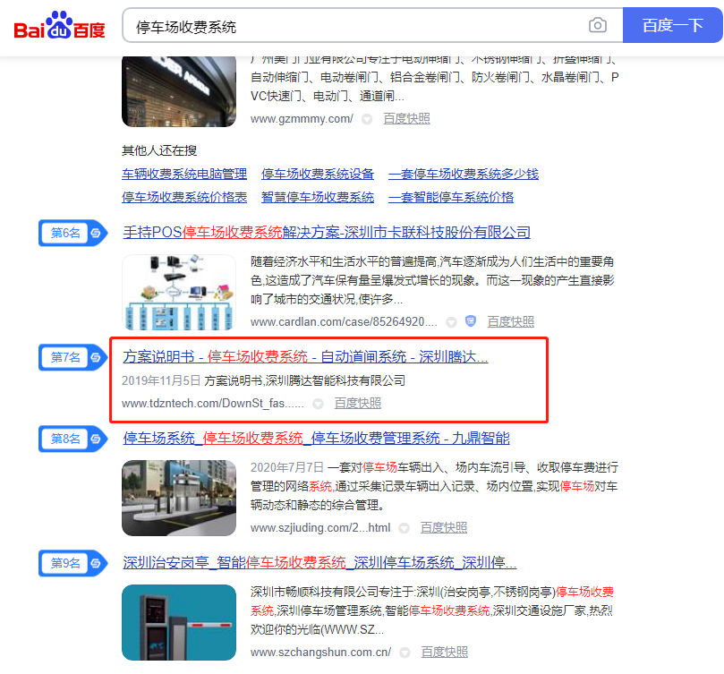Open related search 车辆收费系统电脑管理
Viewport: 724px width, 674px height.
[184, 175]
